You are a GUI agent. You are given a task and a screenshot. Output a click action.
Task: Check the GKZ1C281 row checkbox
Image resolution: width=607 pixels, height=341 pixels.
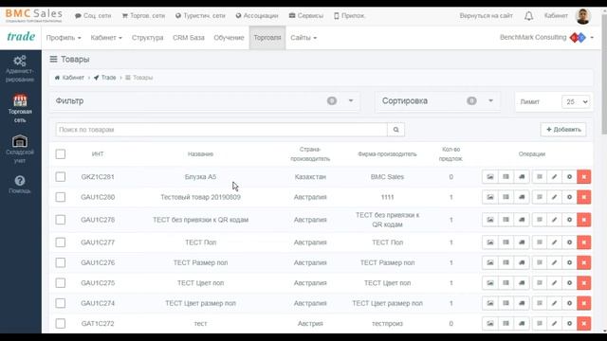(x=61, y=177)
